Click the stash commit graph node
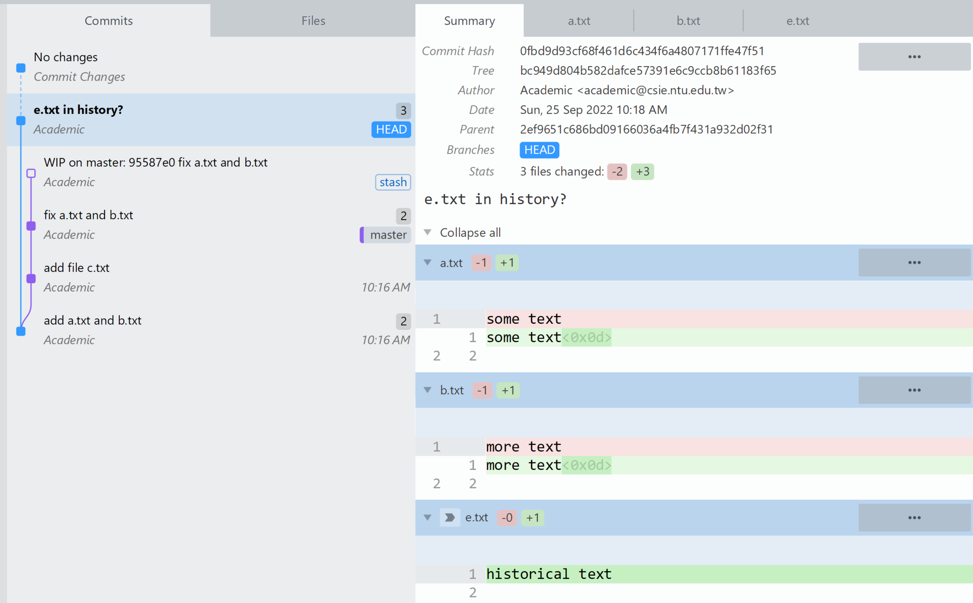Viewport: 973px width, 603px height. (x=31, y=173)
